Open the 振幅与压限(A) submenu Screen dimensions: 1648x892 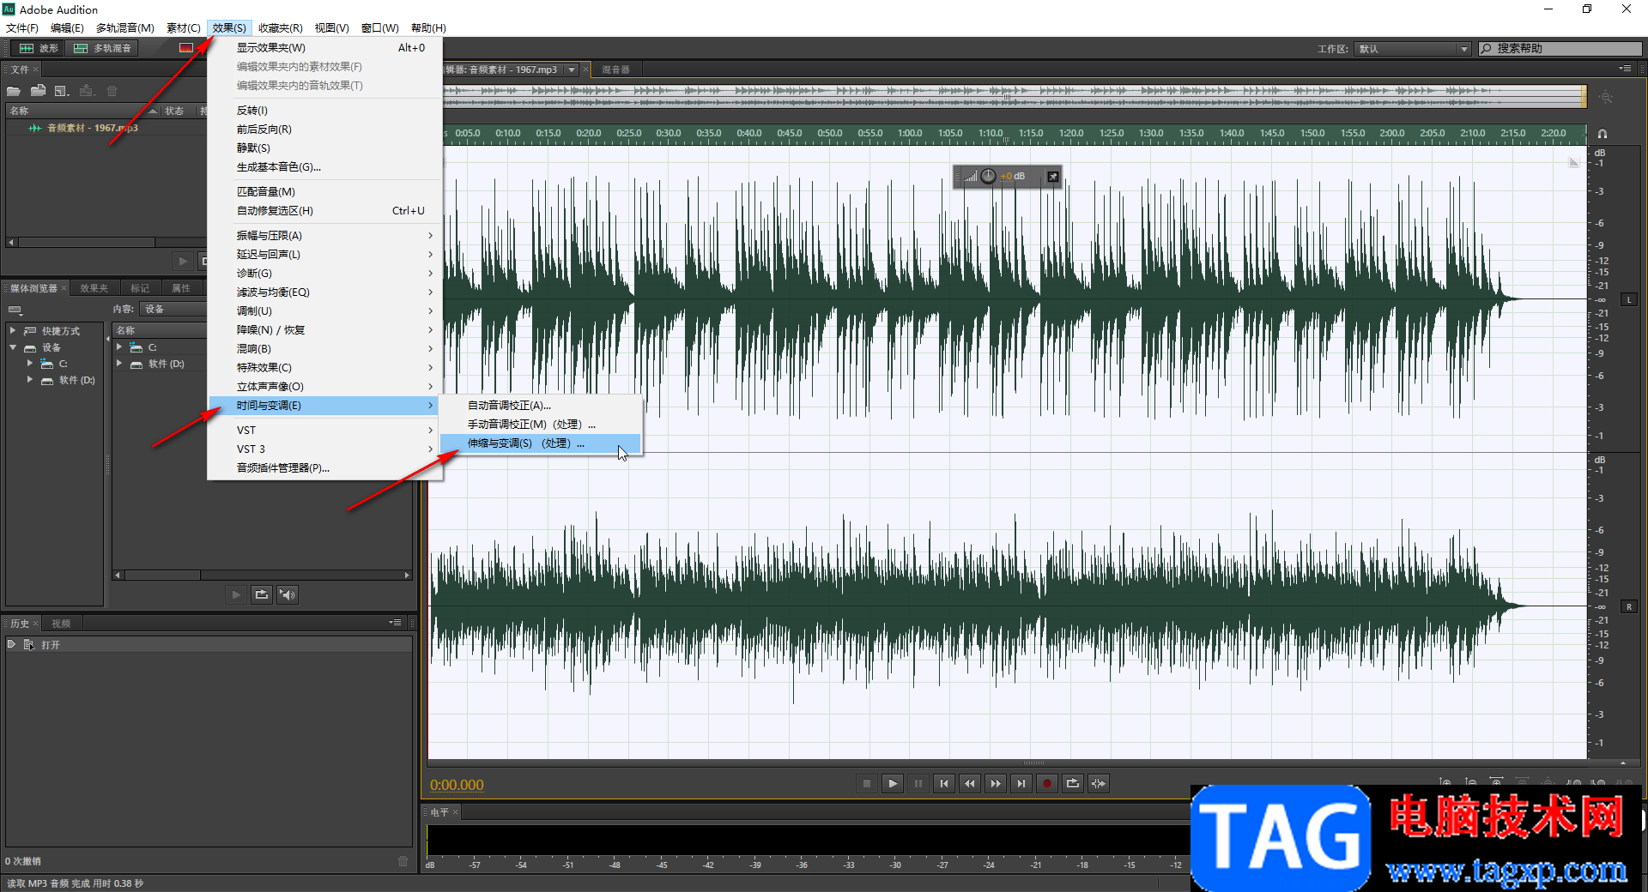point(324,236)
